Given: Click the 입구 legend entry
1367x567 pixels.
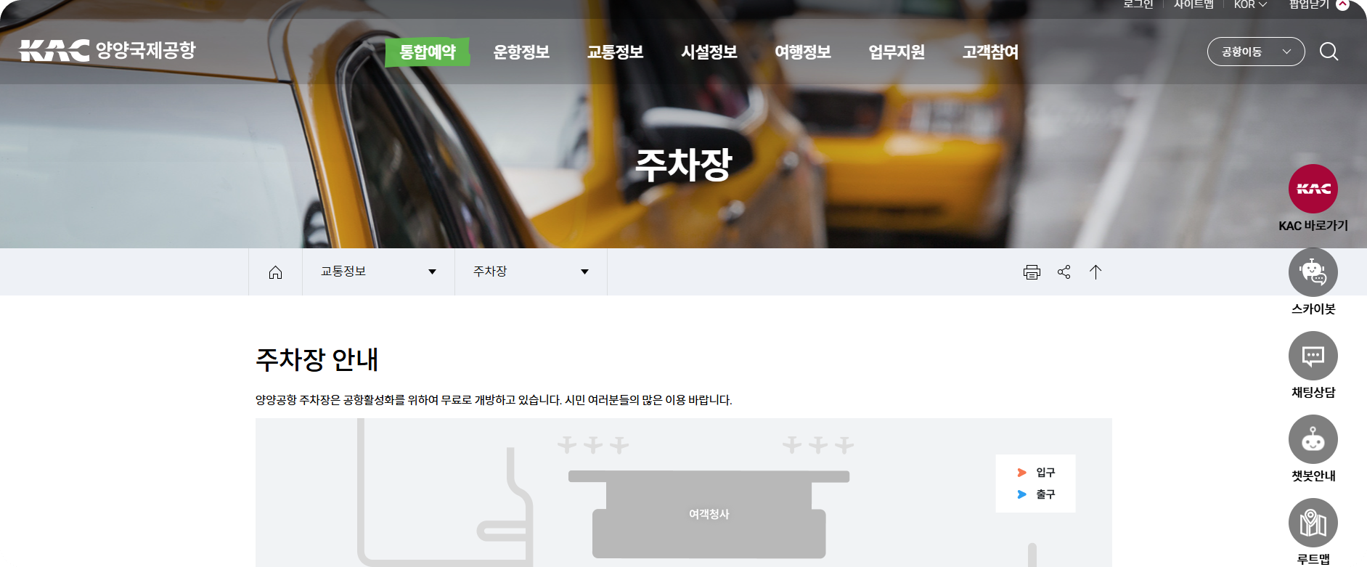Looking at the screenshot, I should (1037, 473).
